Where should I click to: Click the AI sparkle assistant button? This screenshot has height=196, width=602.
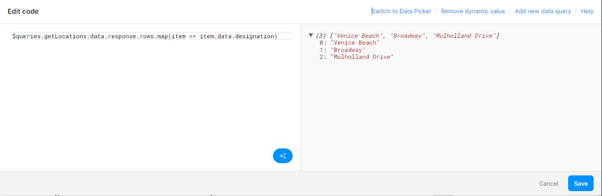pos(283,156)
